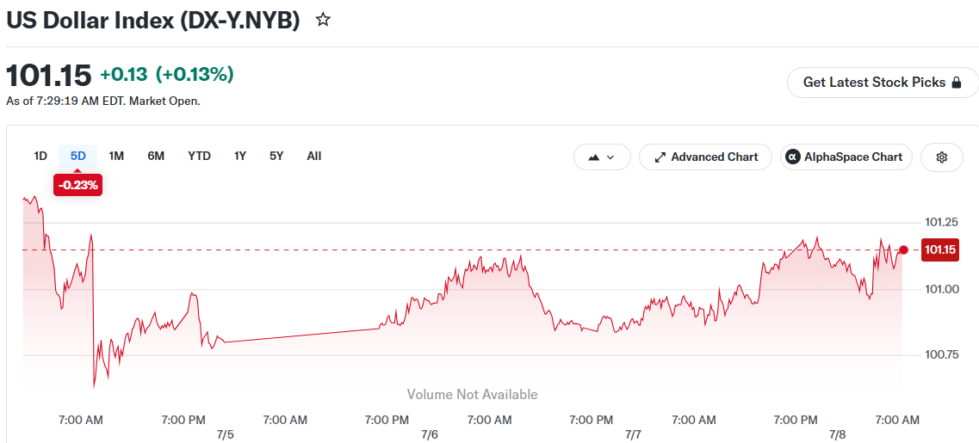Select the 1D time range
The height and width of the screenshot is (443, 979).
tap(40, 156)
